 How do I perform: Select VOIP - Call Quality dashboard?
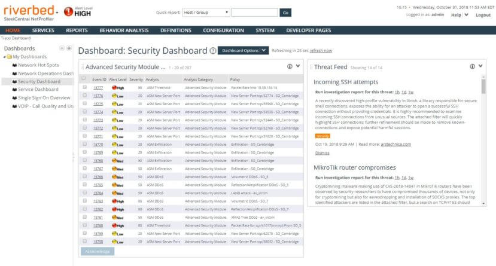point(45,106)
